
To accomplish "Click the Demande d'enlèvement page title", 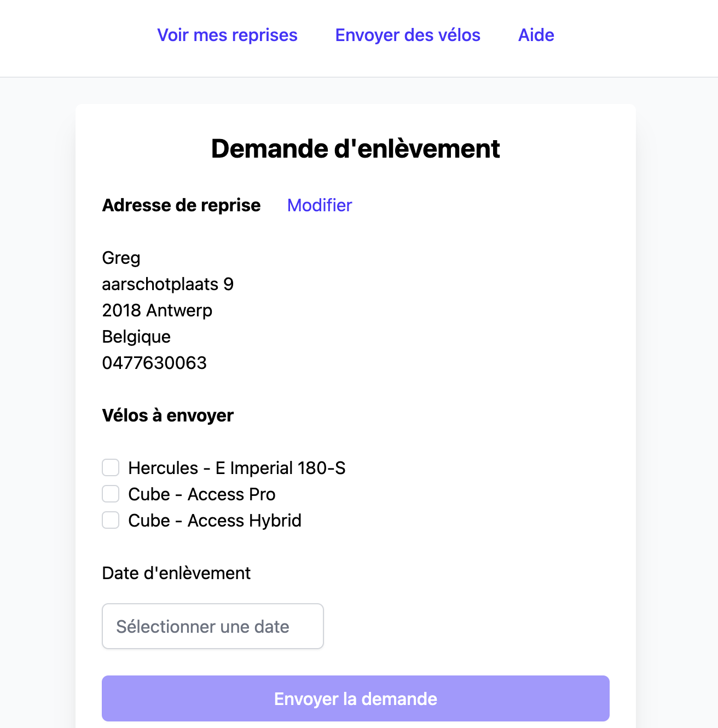I will point(356,149).
